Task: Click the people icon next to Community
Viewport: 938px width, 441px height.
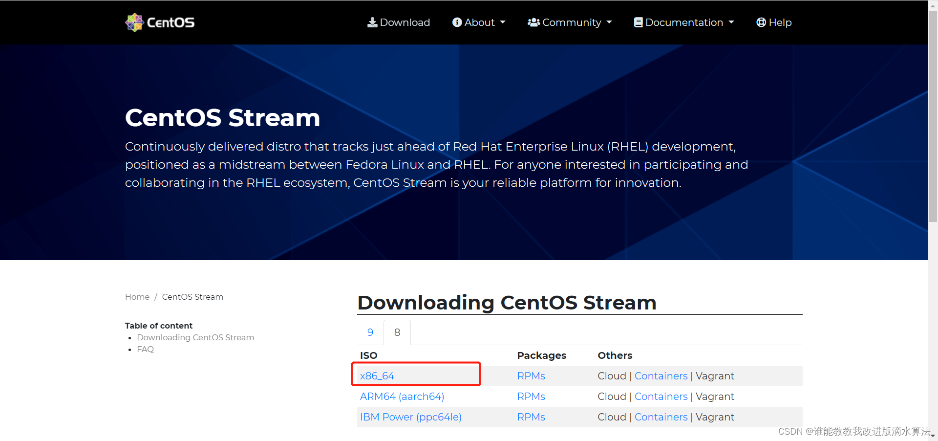Action: pos(533,22)
